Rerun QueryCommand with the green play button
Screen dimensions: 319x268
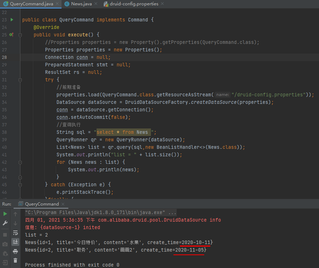click(5, 214)
